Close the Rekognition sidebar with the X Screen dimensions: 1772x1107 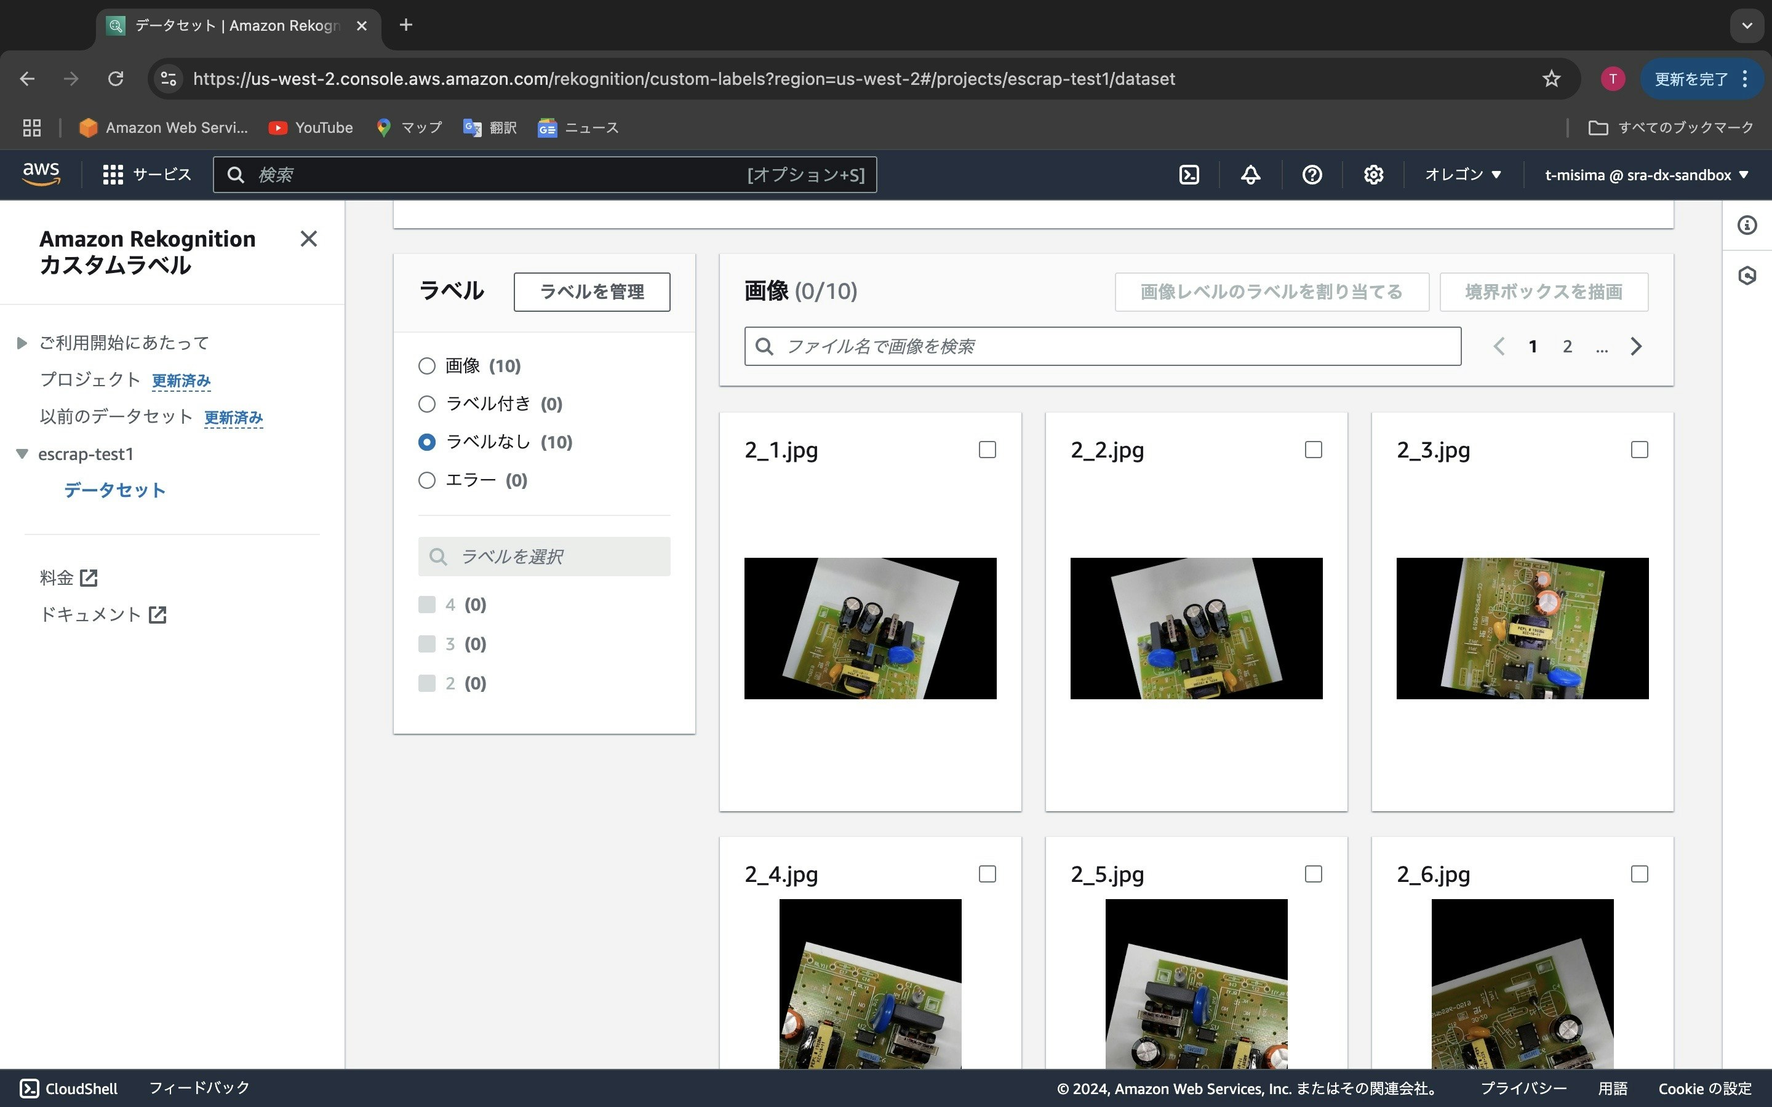(308, 239)
